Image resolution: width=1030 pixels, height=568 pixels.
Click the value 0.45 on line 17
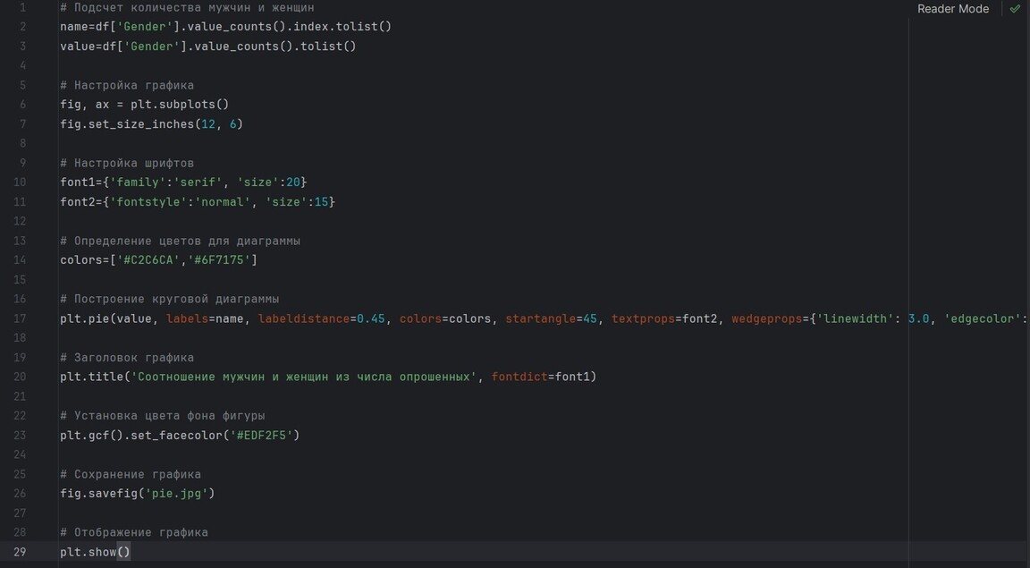click(371, 318)
